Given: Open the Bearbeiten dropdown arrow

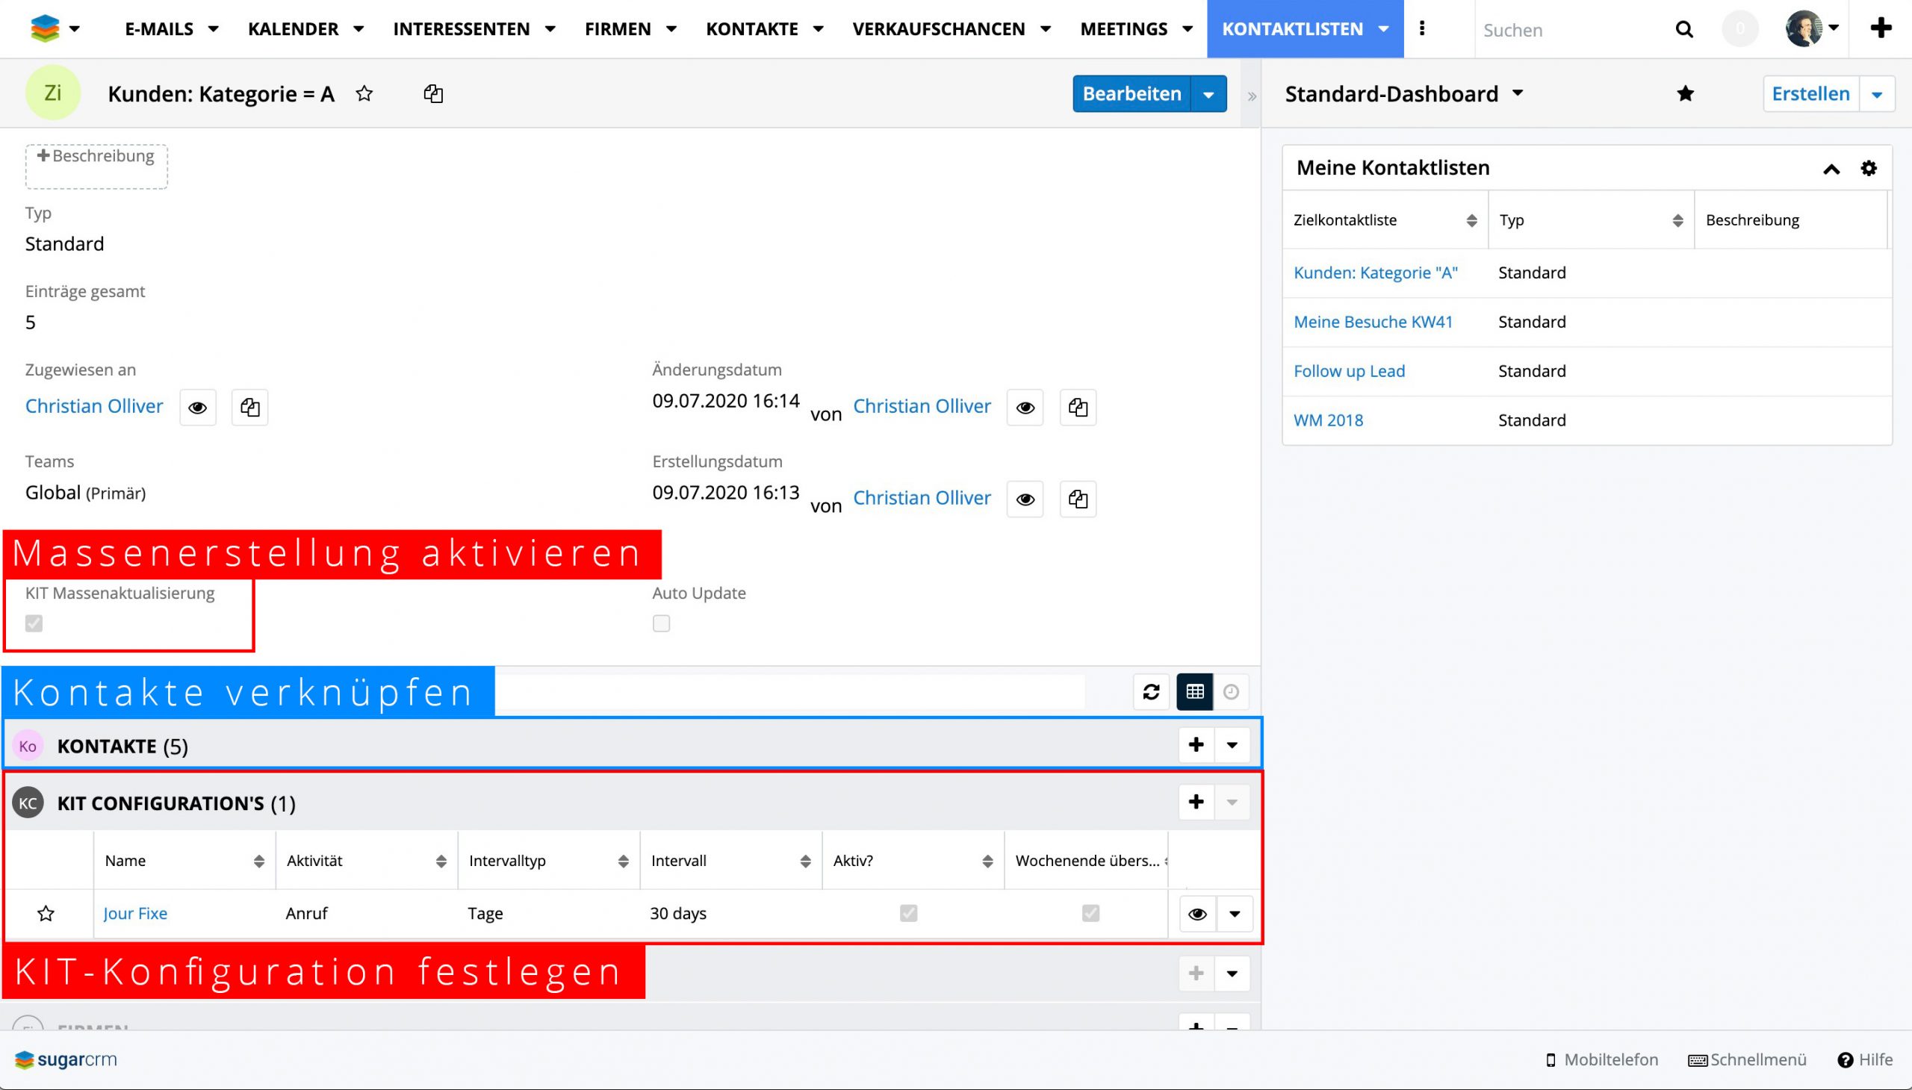Looking at the screenshot, I should point(1208,94).
